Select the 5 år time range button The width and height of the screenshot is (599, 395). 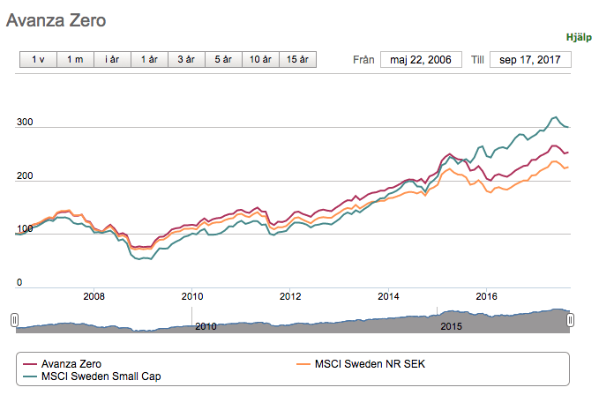pyautogui.click(x=223, y=60)
